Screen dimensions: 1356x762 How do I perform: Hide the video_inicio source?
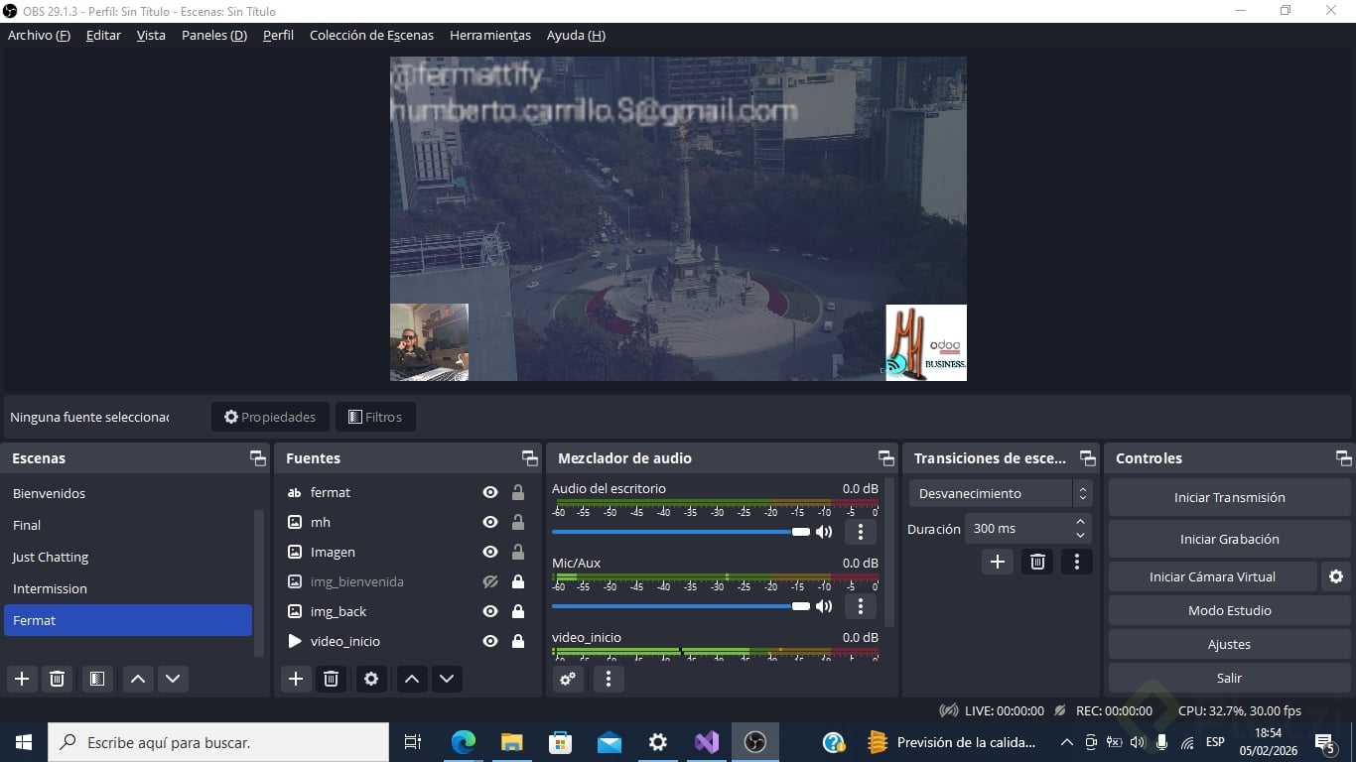point(490,641)
